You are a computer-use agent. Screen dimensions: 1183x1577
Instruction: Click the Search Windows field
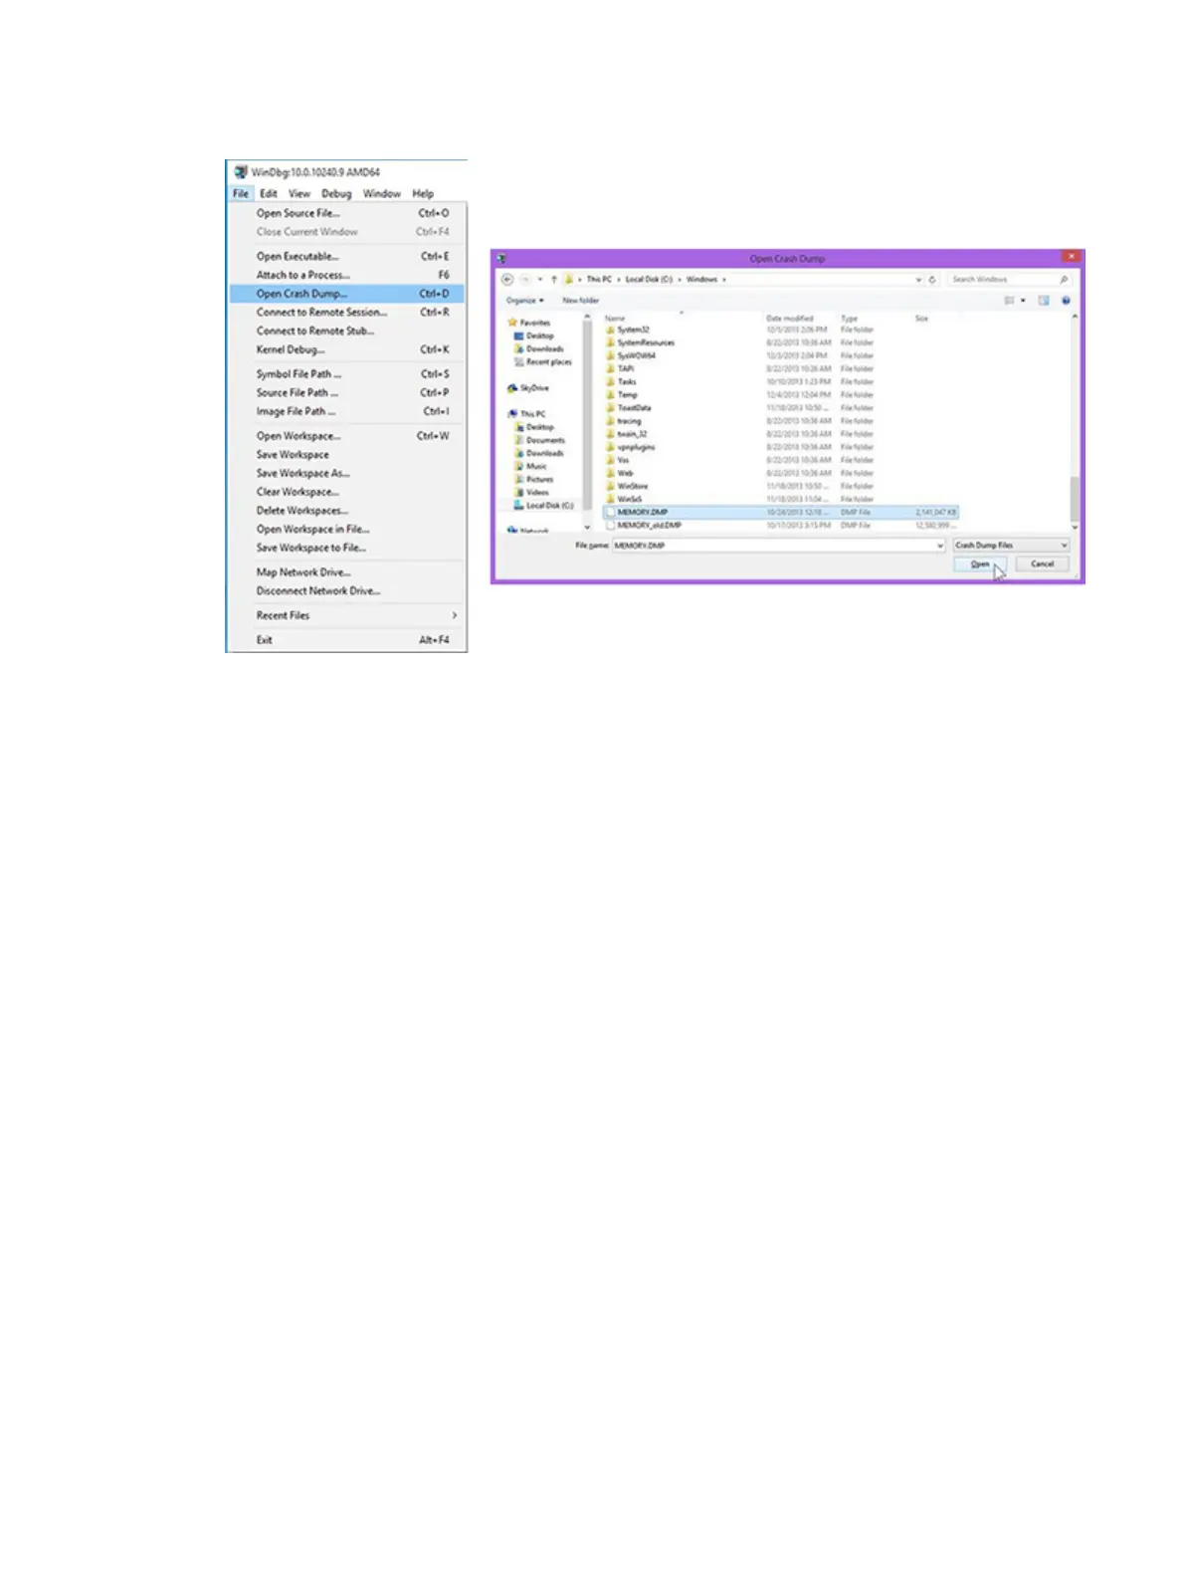point(1009,280)
